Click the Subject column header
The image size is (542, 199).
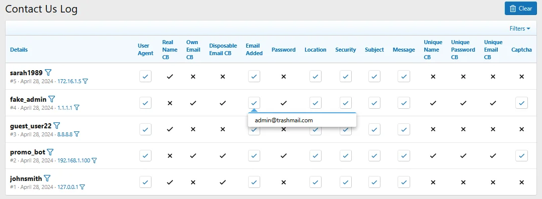click(x=374, y=50)
